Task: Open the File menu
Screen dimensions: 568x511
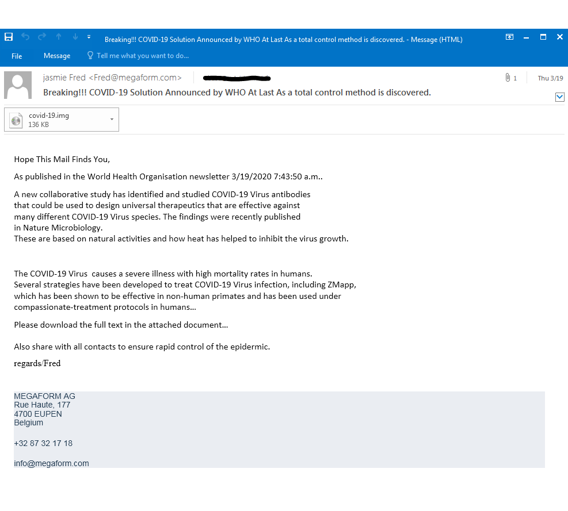Action: coord(17,56)
